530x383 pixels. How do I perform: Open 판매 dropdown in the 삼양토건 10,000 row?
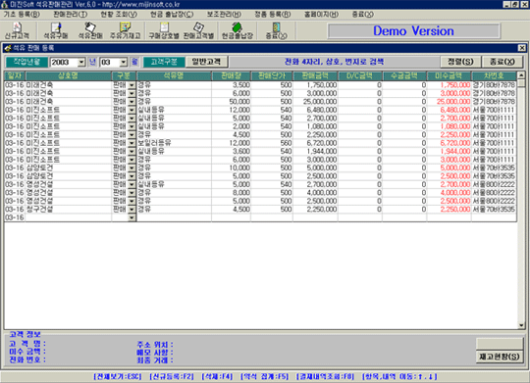click(x=132, y=168)
